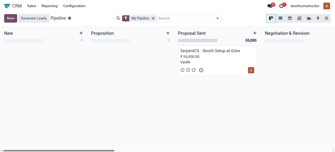This screenshot has width=335, height=152.
Task: Switch to the activity view
Action: coord(326,18)
